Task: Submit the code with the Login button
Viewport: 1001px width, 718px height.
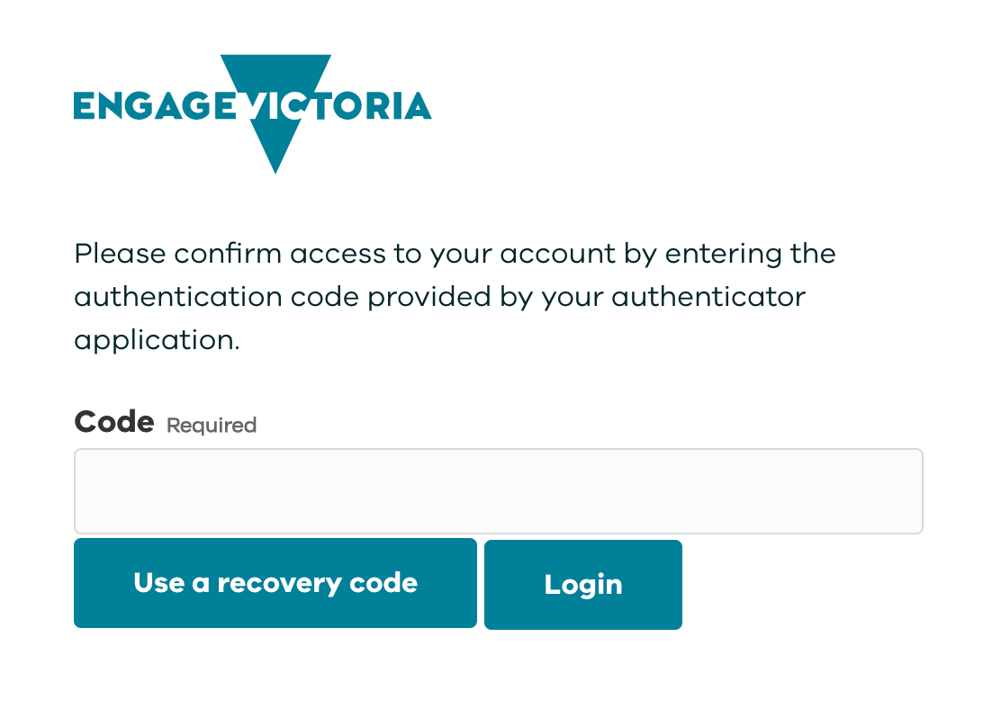Action: coord(582,584)
